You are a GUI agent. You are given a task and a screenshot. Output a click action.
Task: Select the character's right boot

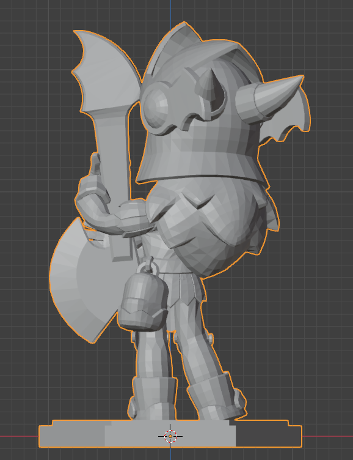click(x=152, y=398)
